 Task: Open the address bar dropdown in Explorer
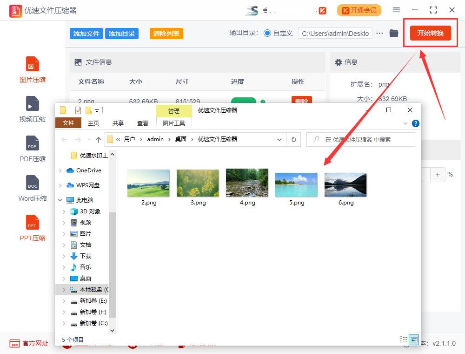point(279,139)
